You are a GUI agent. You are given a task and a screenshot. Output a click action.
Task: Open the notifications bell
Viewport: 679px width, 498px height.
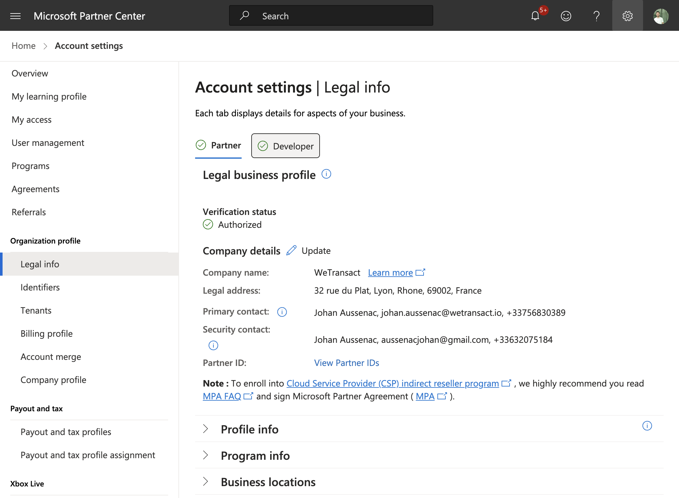click(535, 16)
